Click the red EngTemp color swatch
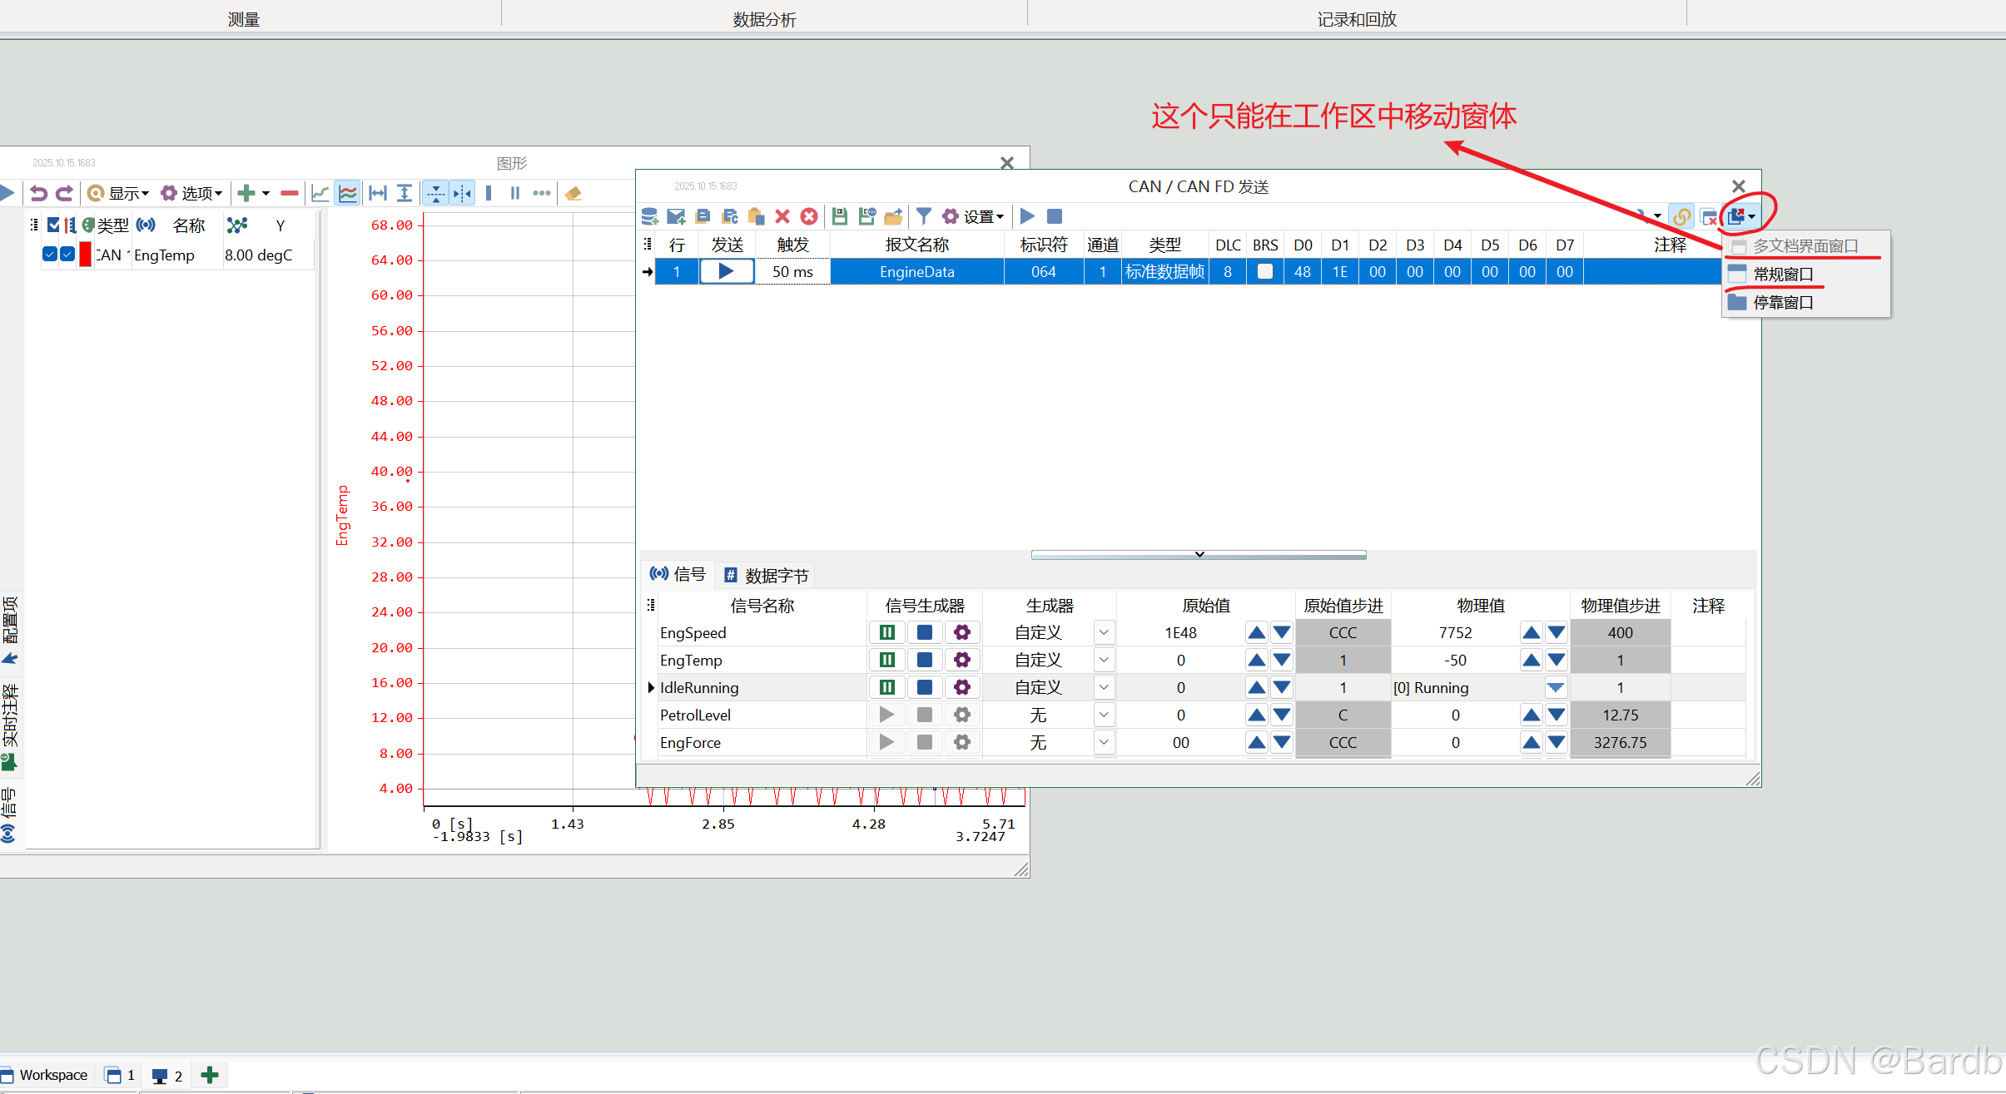The image size is (2006, 1094). 85,255
